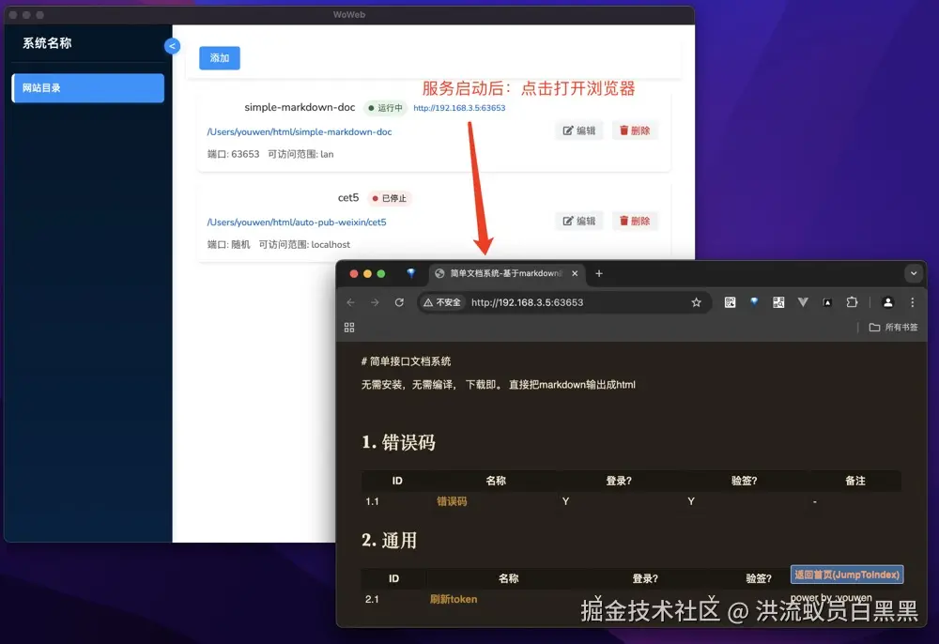
Task: Click the 编辑 button for simple-markdown-doc
Action: pos(578,130)
